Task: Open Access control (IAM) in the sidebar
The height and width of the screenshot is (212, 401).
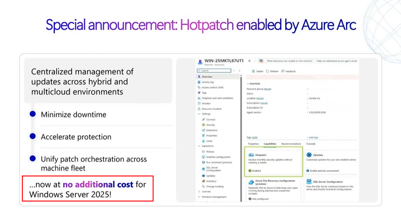Action: pos(212,88)
